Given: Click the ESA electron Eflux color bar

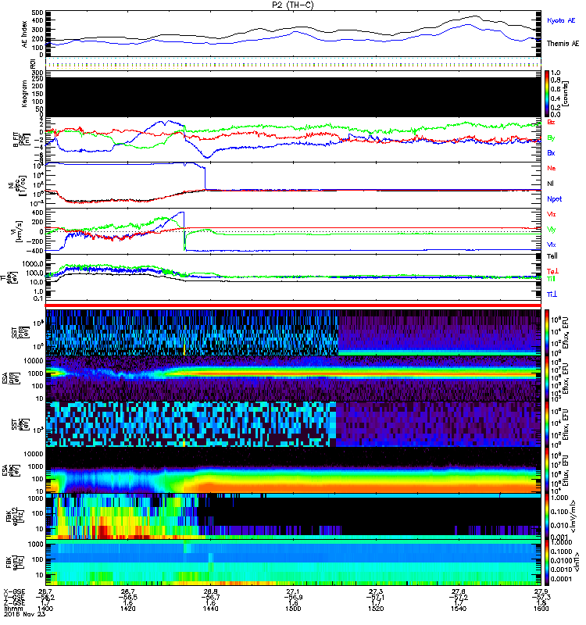Looking at the screenshot, I should point(547,470).
